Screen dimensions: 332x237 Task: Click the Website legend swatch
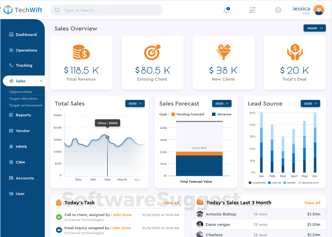(284, 183)
